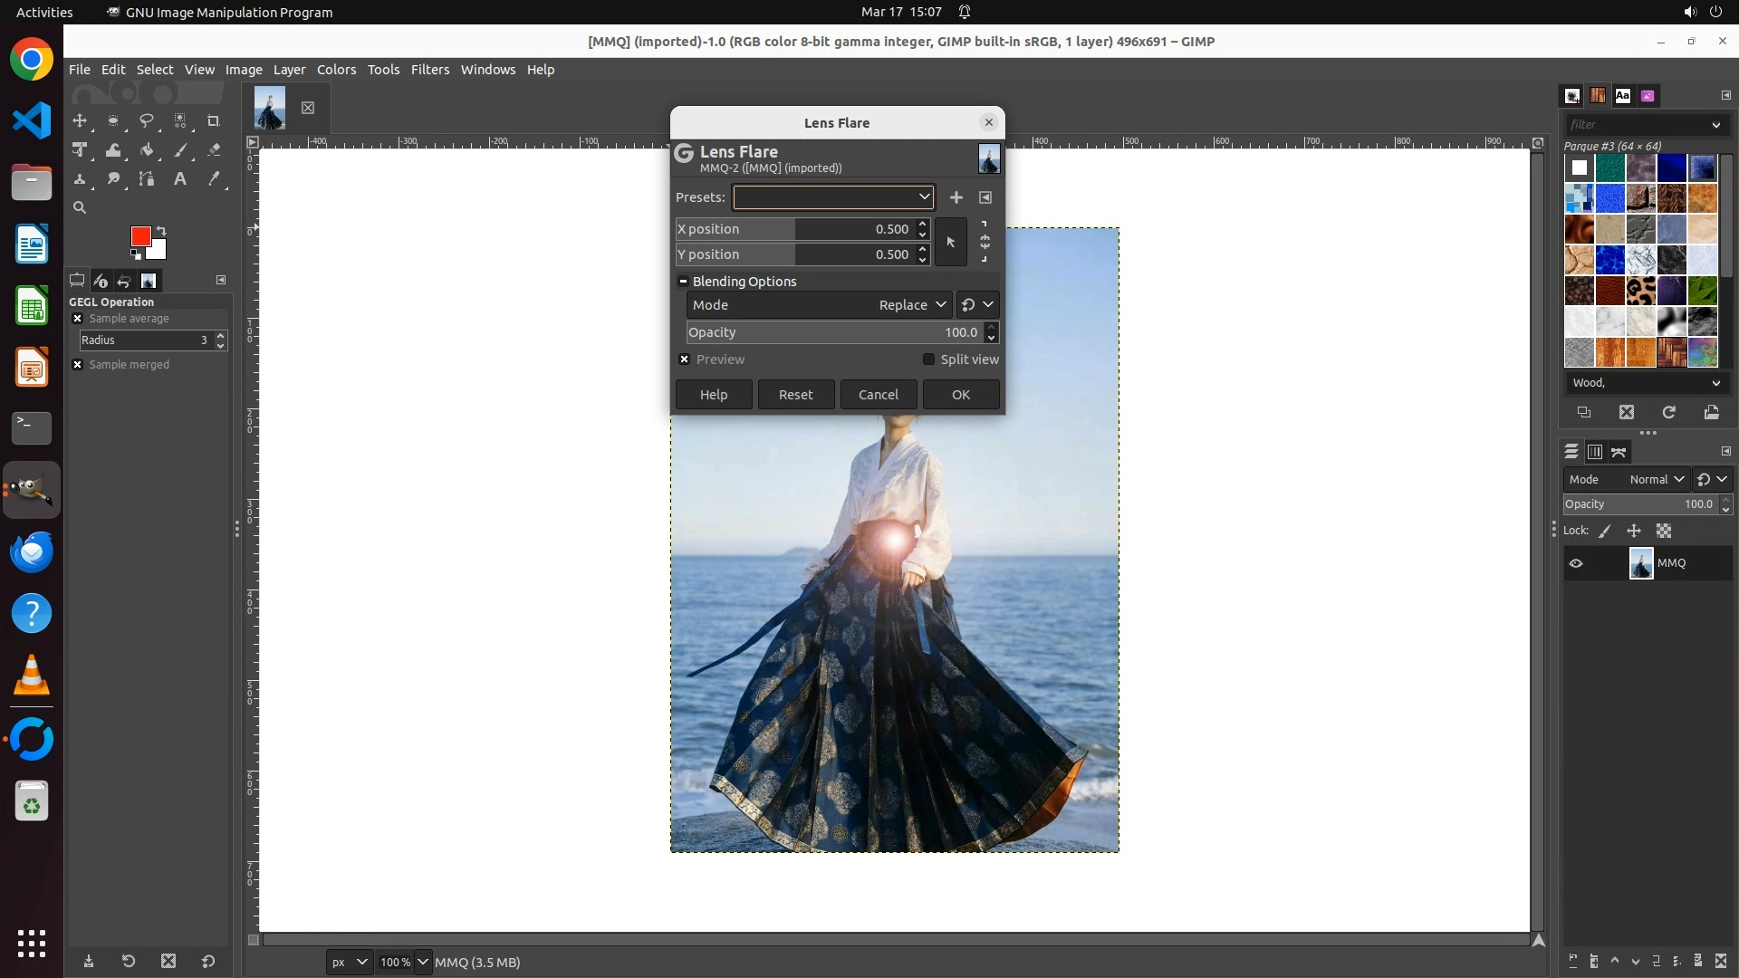This screenshot has width=1739, height=978.
Task: Open the Presets dropdown
Action: pos(833,197)
